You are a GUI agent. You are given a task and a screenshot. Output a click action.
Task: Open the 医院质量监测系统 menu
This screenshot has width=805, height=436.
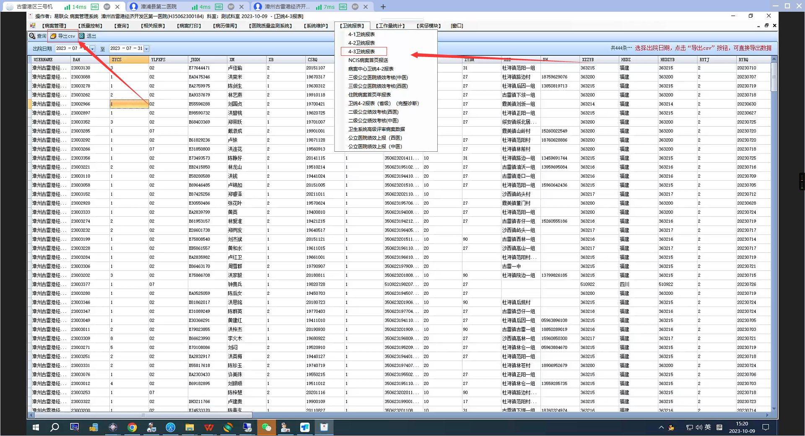[270, 26]
